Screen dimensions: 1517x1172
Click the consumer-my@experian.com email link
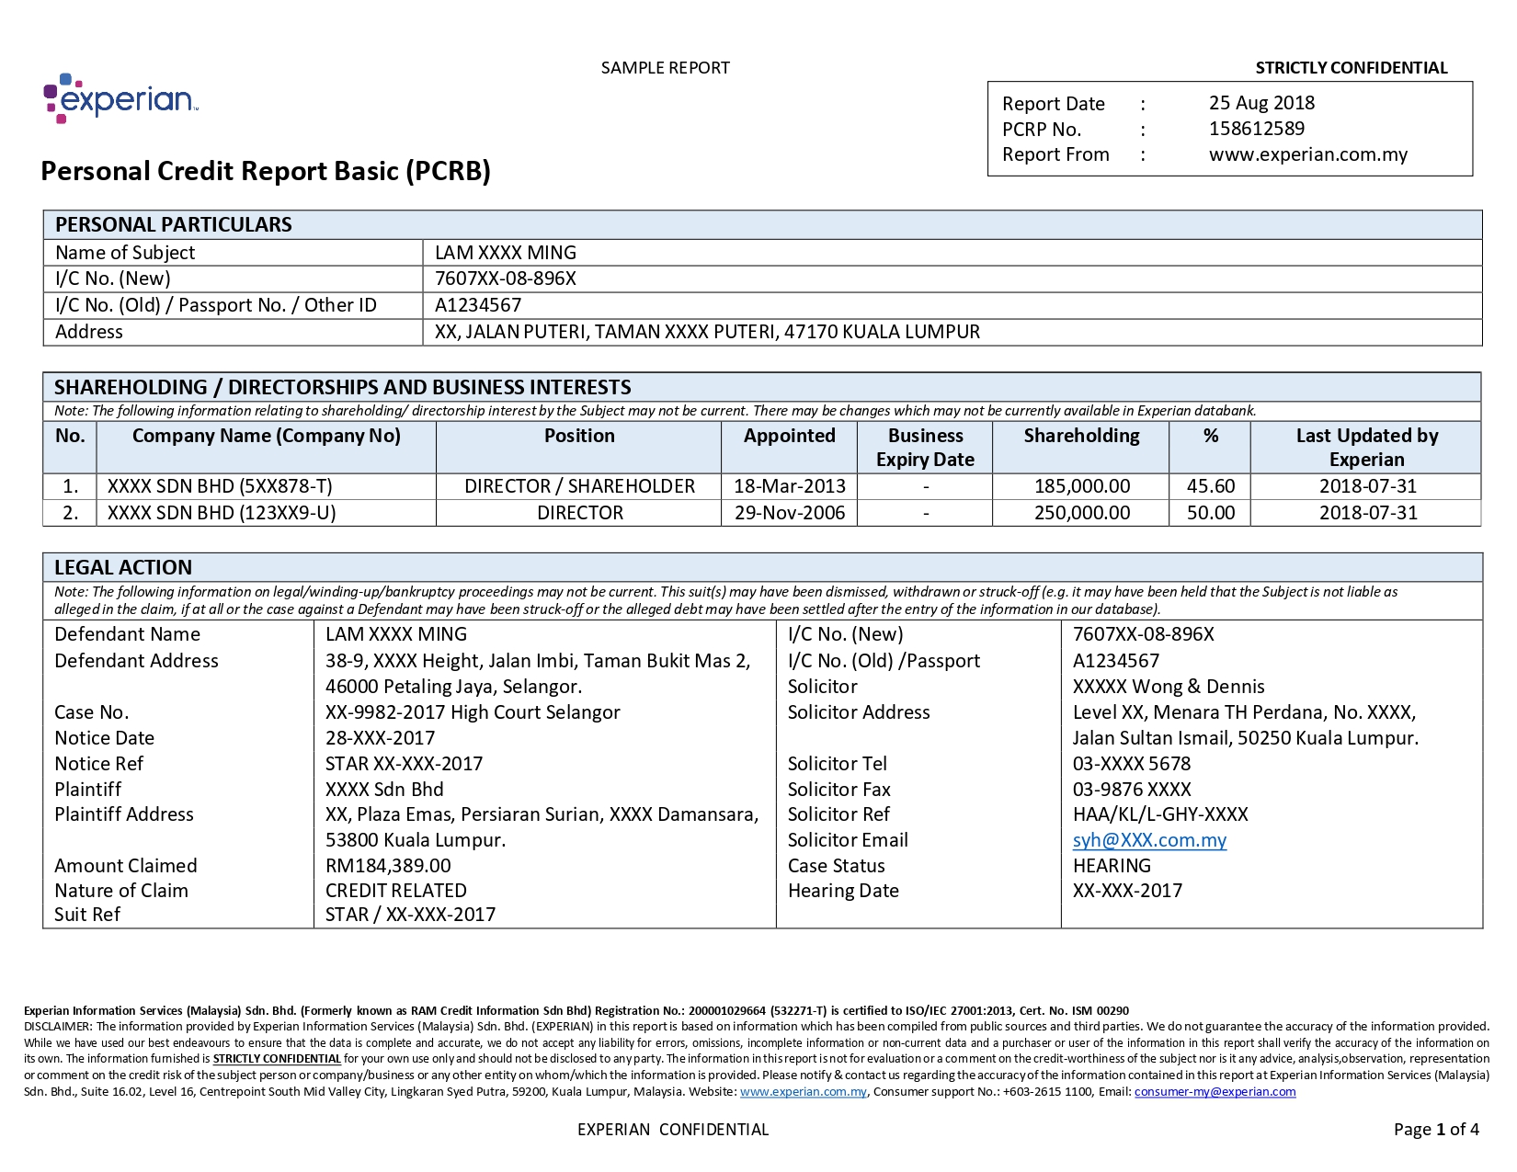coord(1215,1092)
